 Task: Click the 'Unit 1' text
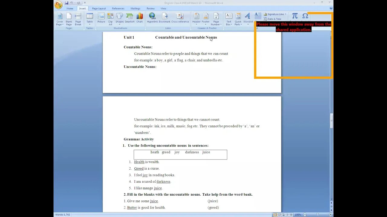click(129, 37)
